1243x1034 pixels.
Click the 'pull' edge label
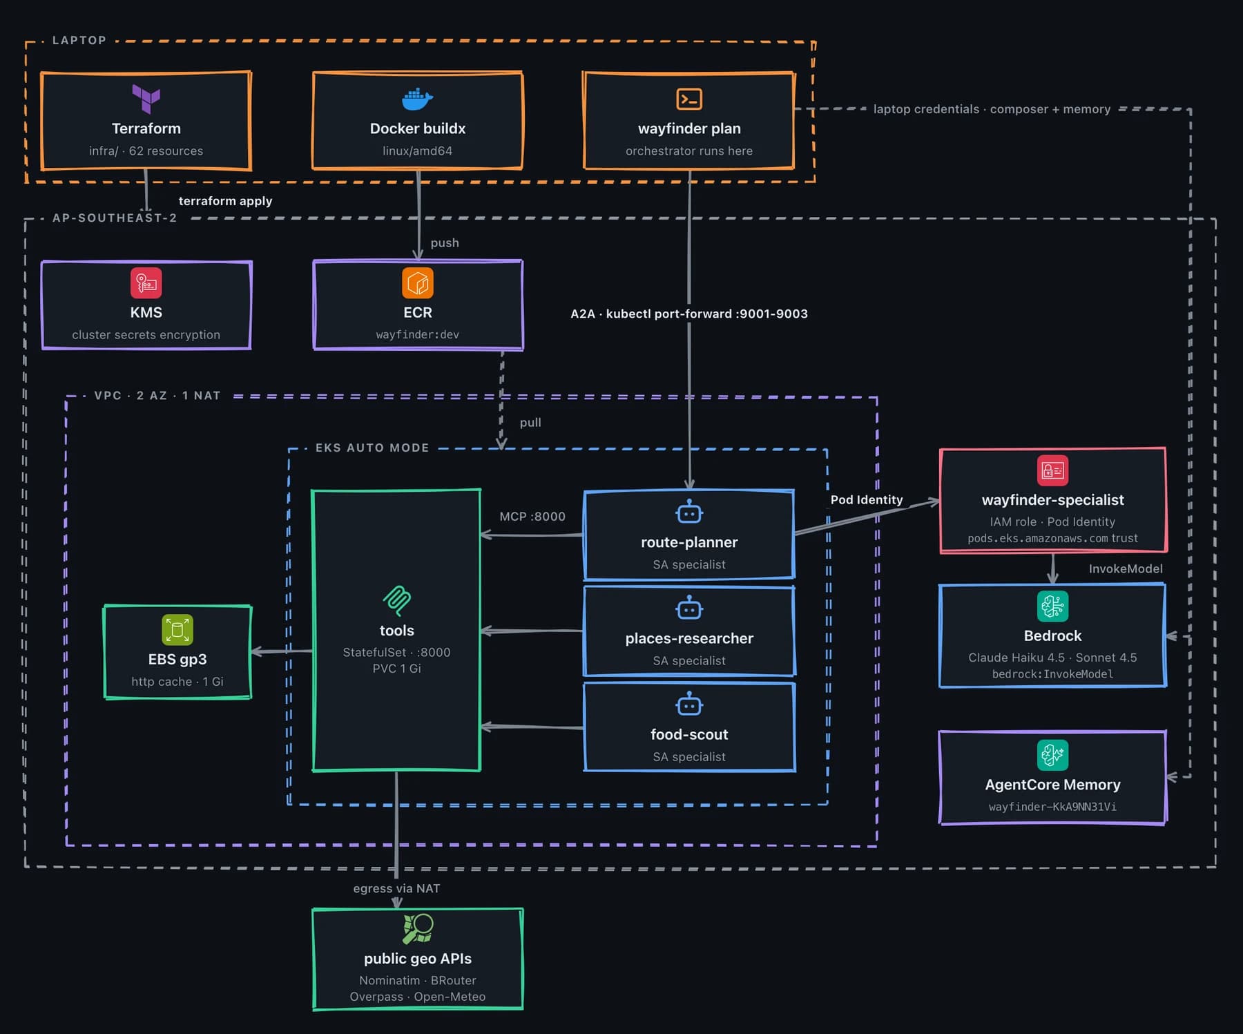[x=530, y=422]
